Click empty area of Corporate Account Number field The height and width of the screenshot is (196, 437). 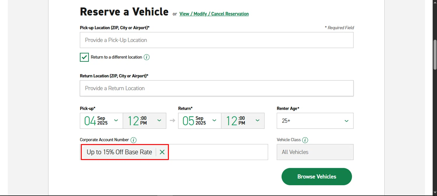(x=218, y=152)
